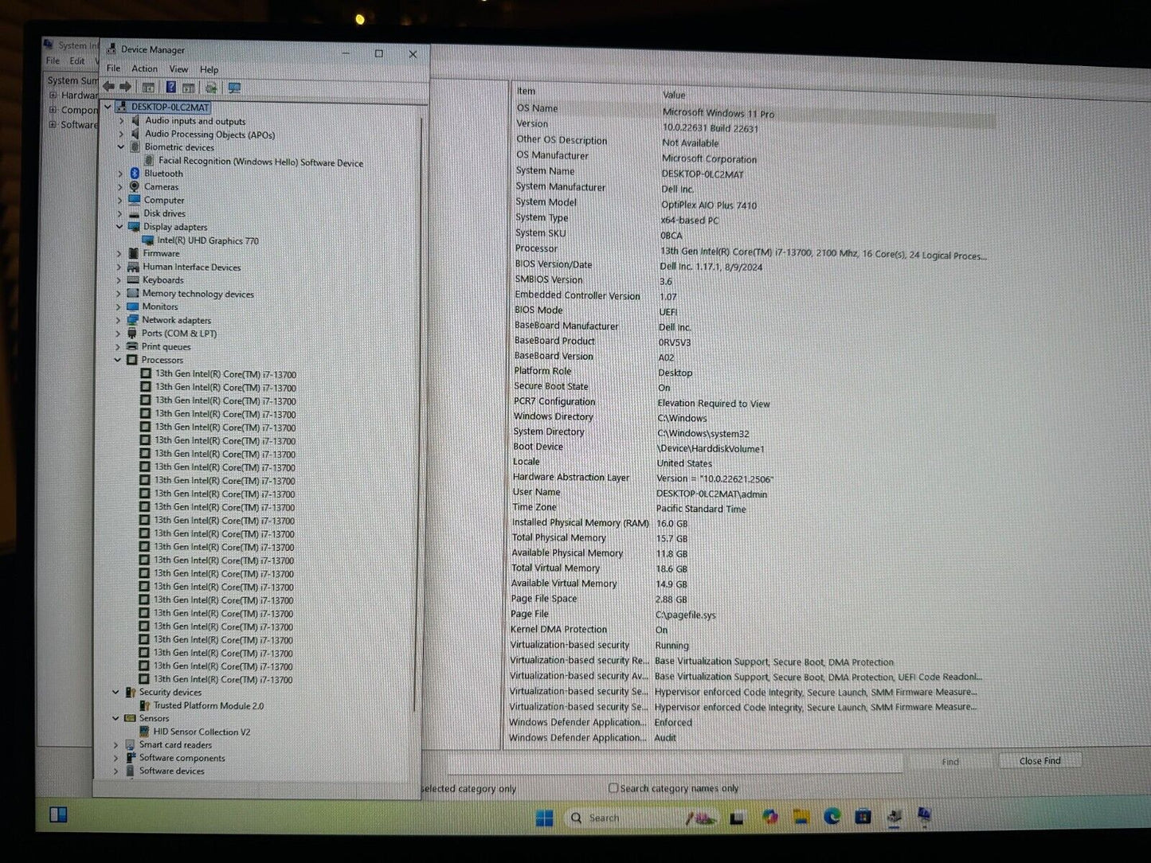Click the Intel UHD Graphics 770 device icon
This screenshot has height=863, width=1151.
tap(148, 240)
